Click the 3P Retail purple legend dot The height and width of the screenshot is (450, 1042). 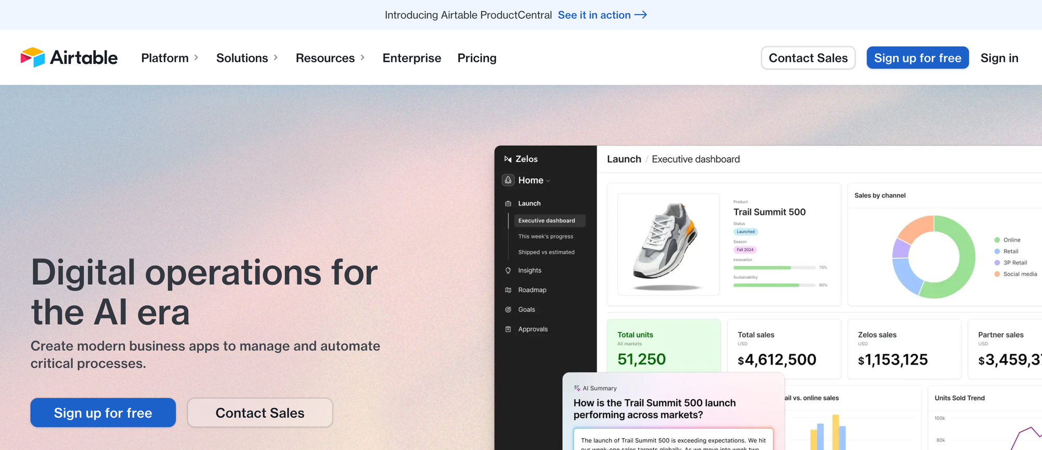[x=997, y=263]
